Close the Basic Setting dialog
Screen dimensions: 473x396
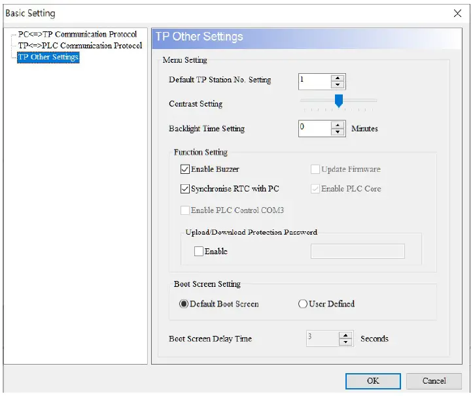point(457,13)
